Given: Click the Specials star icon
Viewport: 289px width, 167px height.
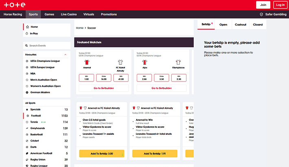Looking at the screenshot, I should tap(27, 110).
